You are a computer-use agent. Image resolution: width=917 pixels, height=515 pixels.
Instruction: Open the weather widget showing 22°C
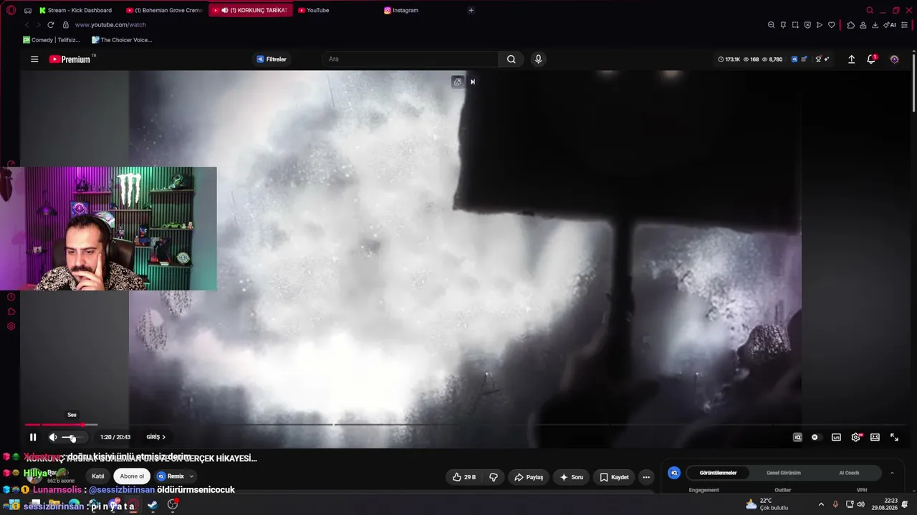pos(767,504)
